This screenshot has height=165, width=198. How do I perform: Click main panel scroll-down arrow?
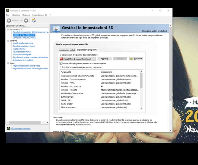[170, 130]
